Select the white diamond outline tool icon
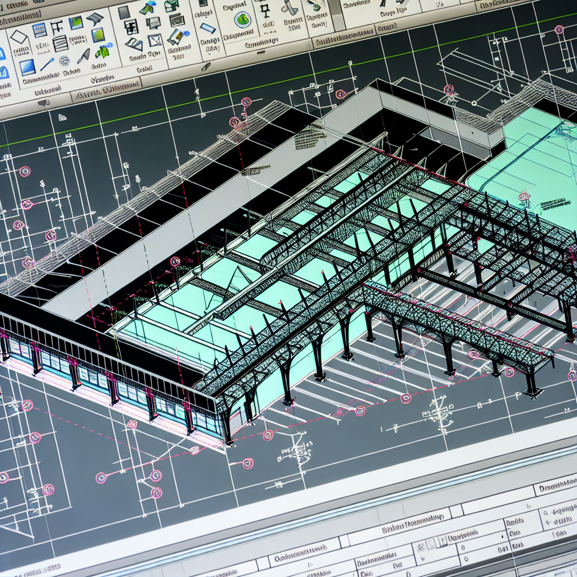This screenshot has height=577, width=577. coord(19,37)
